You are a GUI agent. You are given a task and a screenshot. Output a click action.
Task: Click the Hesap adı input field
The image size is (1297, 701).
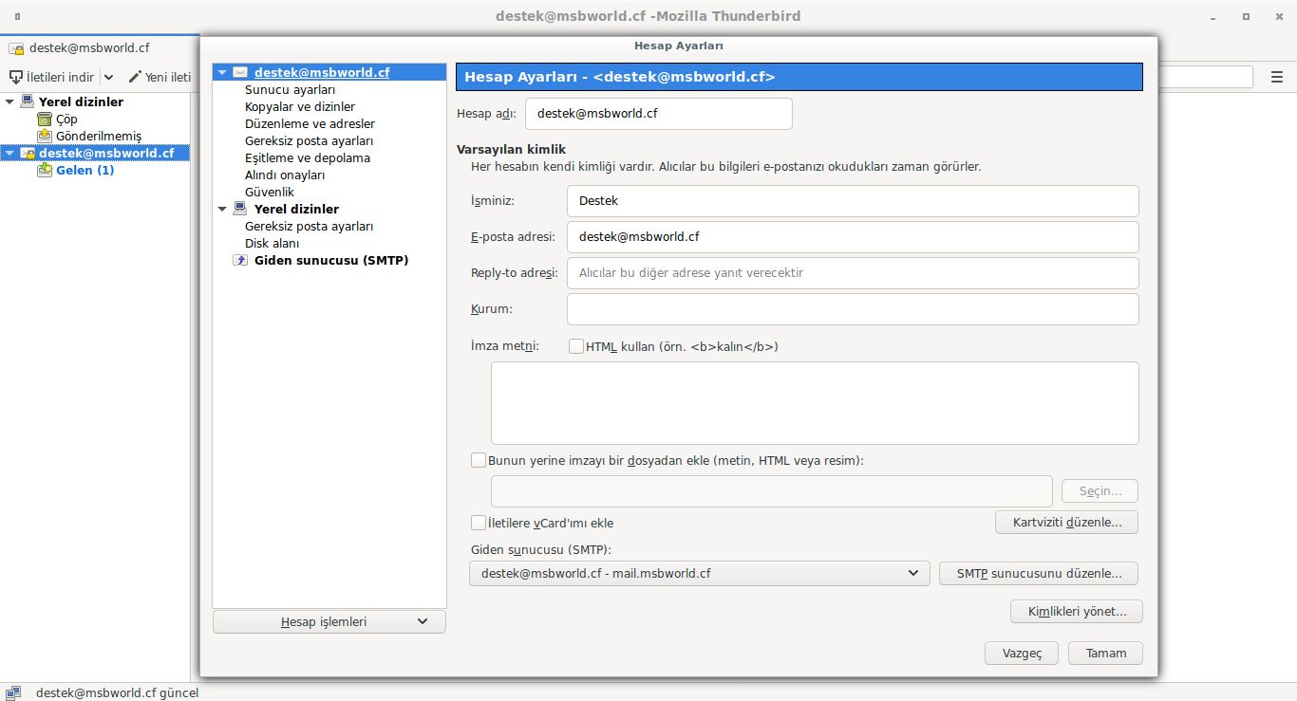click(659, 113)
